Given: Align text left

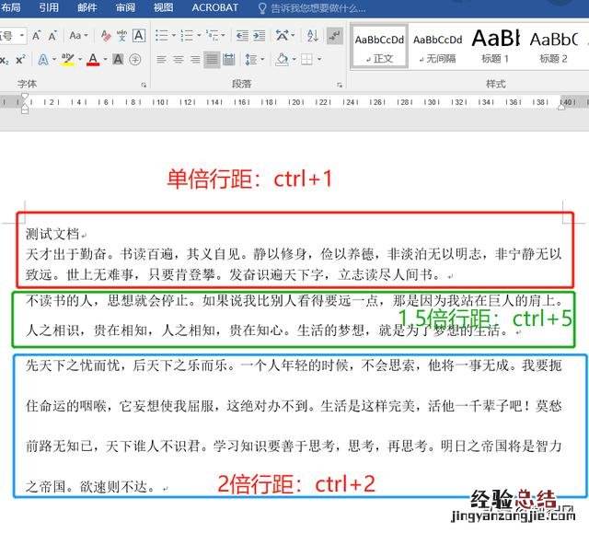Looking at the screenshot, I should [x=162, y=59].
